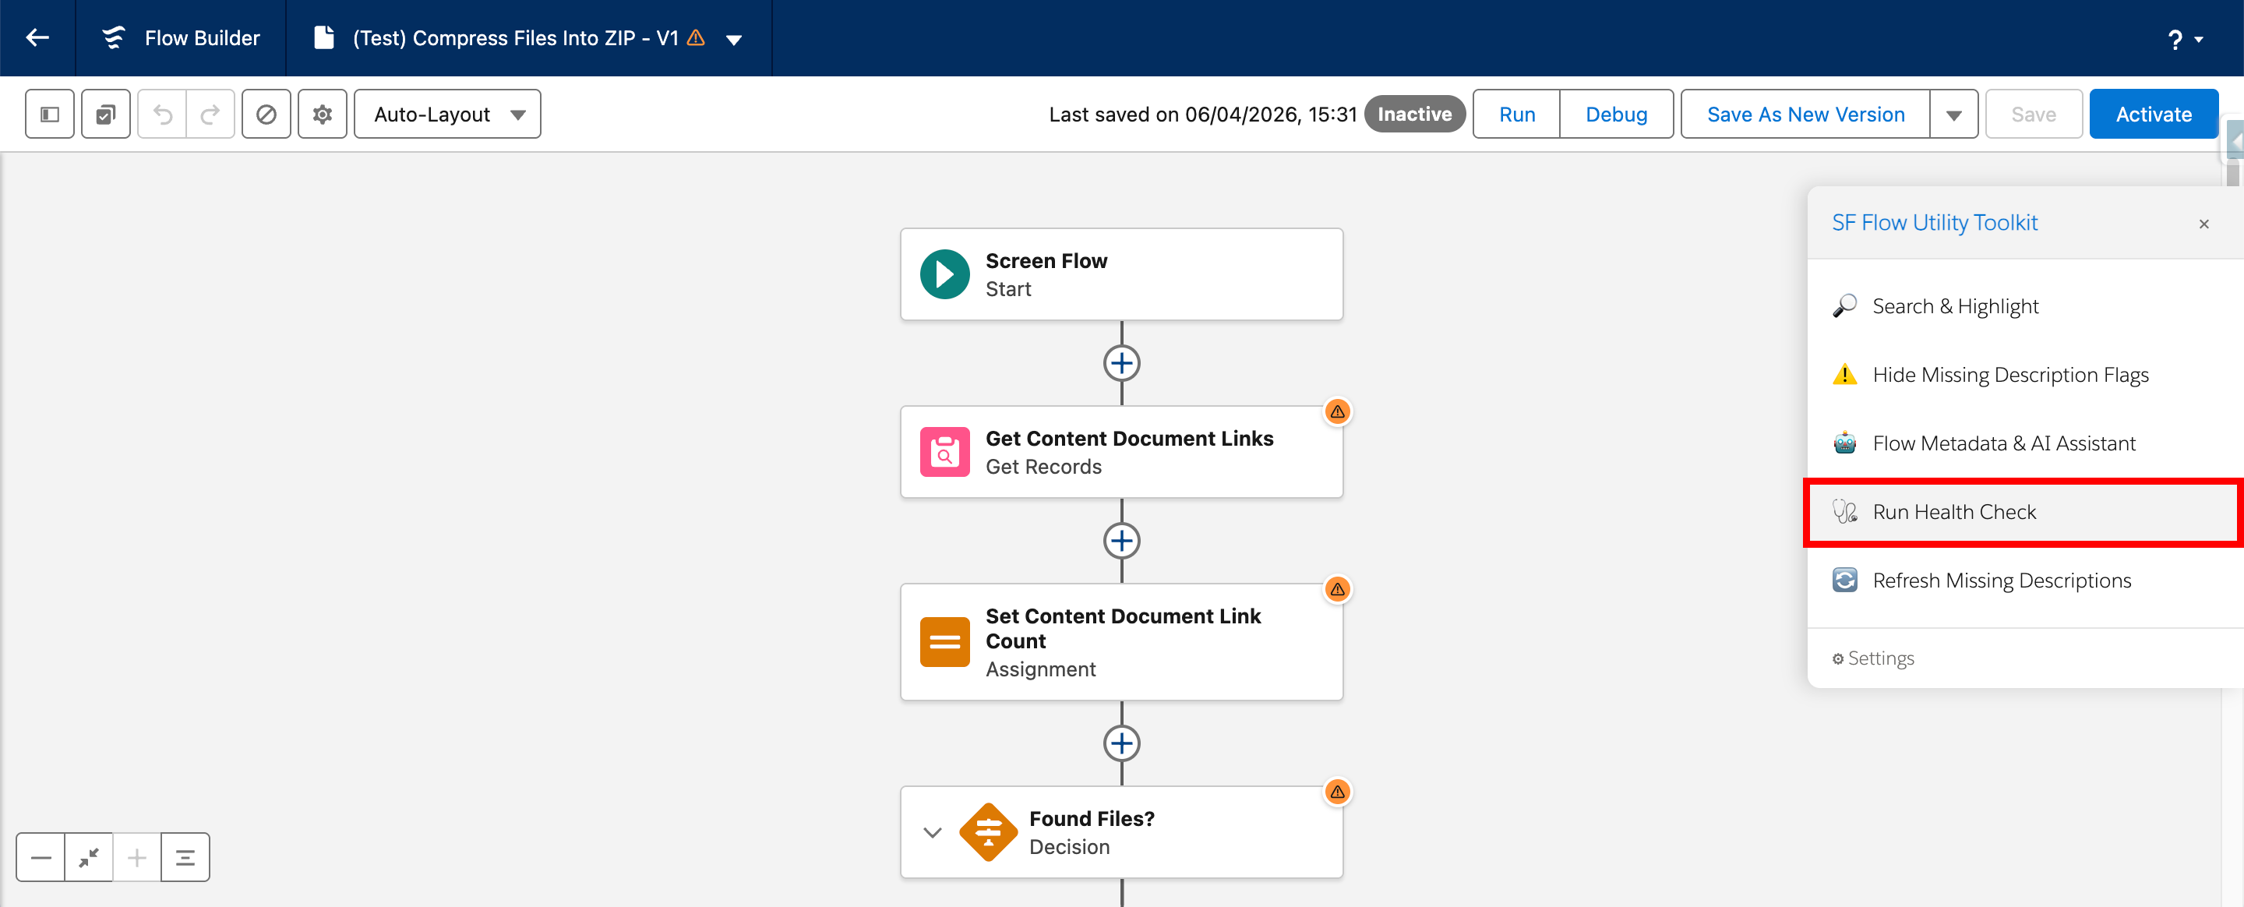The width and height of the screenshot is (2244, 907).
Task: Open the Toggle Flow Canvas panel icon
Action: [x=50, y=113]
